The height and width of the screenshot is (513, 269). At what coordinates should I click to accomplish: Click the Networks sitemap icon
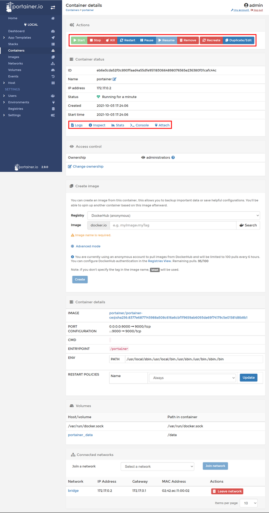pyautogui.click(x=53, y=63)
